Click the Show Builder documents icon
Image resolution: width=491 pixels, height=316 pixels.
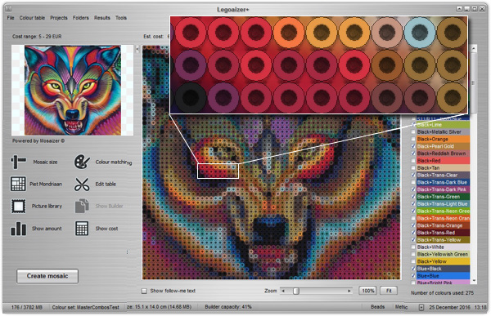click(x=82, y=206)
